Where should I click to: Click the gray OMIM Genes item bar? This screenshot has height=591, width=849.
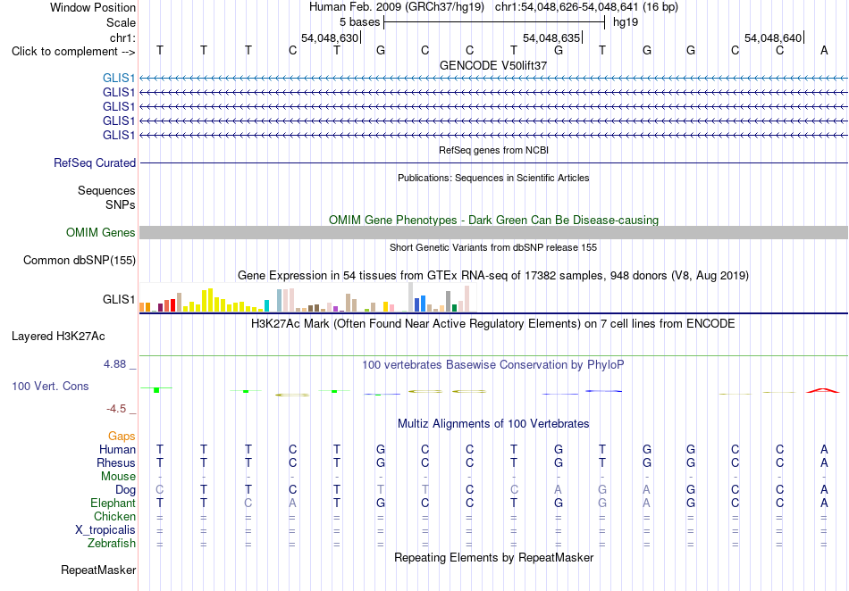pos(493,232)
